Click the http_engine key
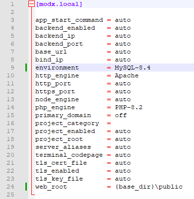This screenshot has width=194, height=199. 57,76
